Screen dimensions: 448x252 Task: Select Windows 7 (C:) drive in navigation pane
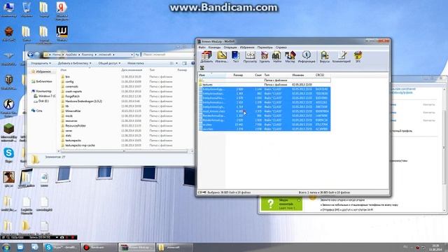45,96
